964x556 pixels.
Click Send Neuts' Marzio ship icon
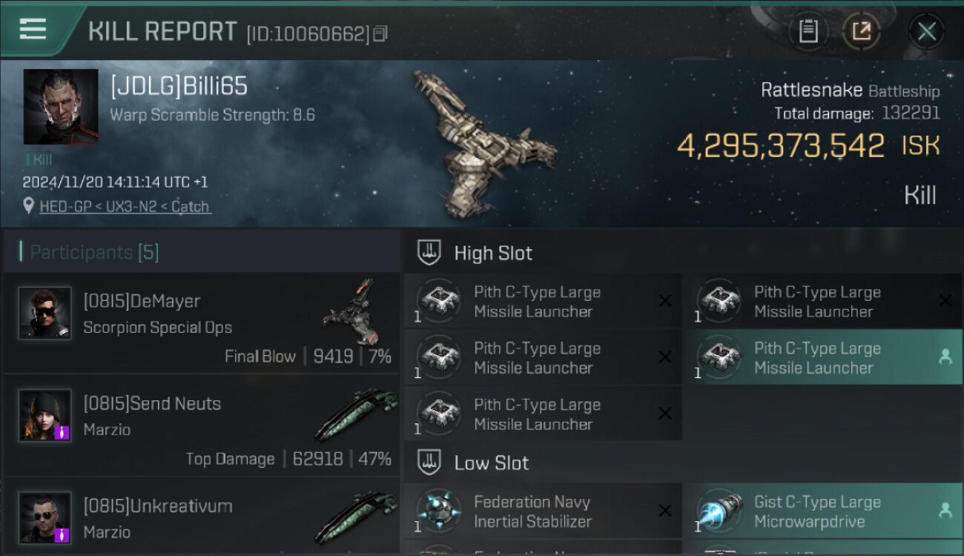pos(355,416)
